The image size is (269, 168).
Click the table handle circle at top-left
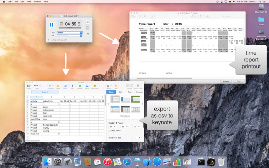28,97
